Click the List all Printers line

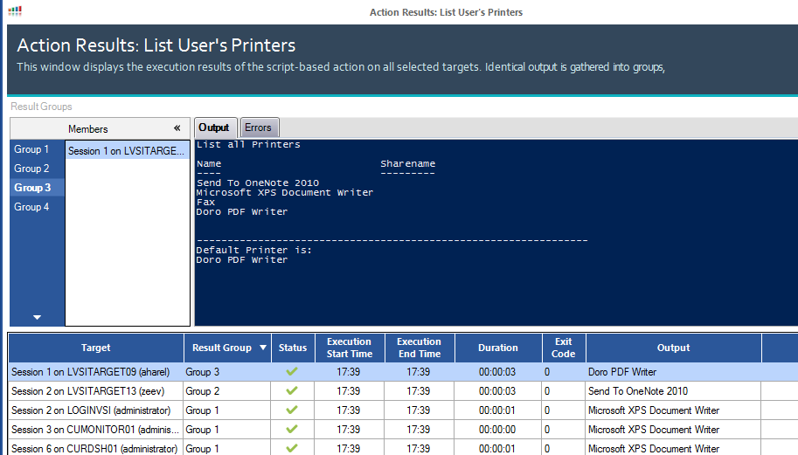pos(248,144)
